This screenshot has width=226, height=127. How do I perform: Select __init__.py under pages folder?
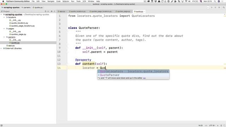click(x=16, y=31)
